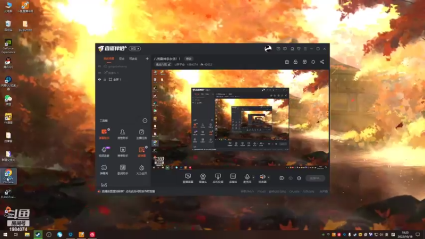Open the mail envelope icon in title bar
The height and width of the screenshot is (239, 425).
click(x=278, y=49)
